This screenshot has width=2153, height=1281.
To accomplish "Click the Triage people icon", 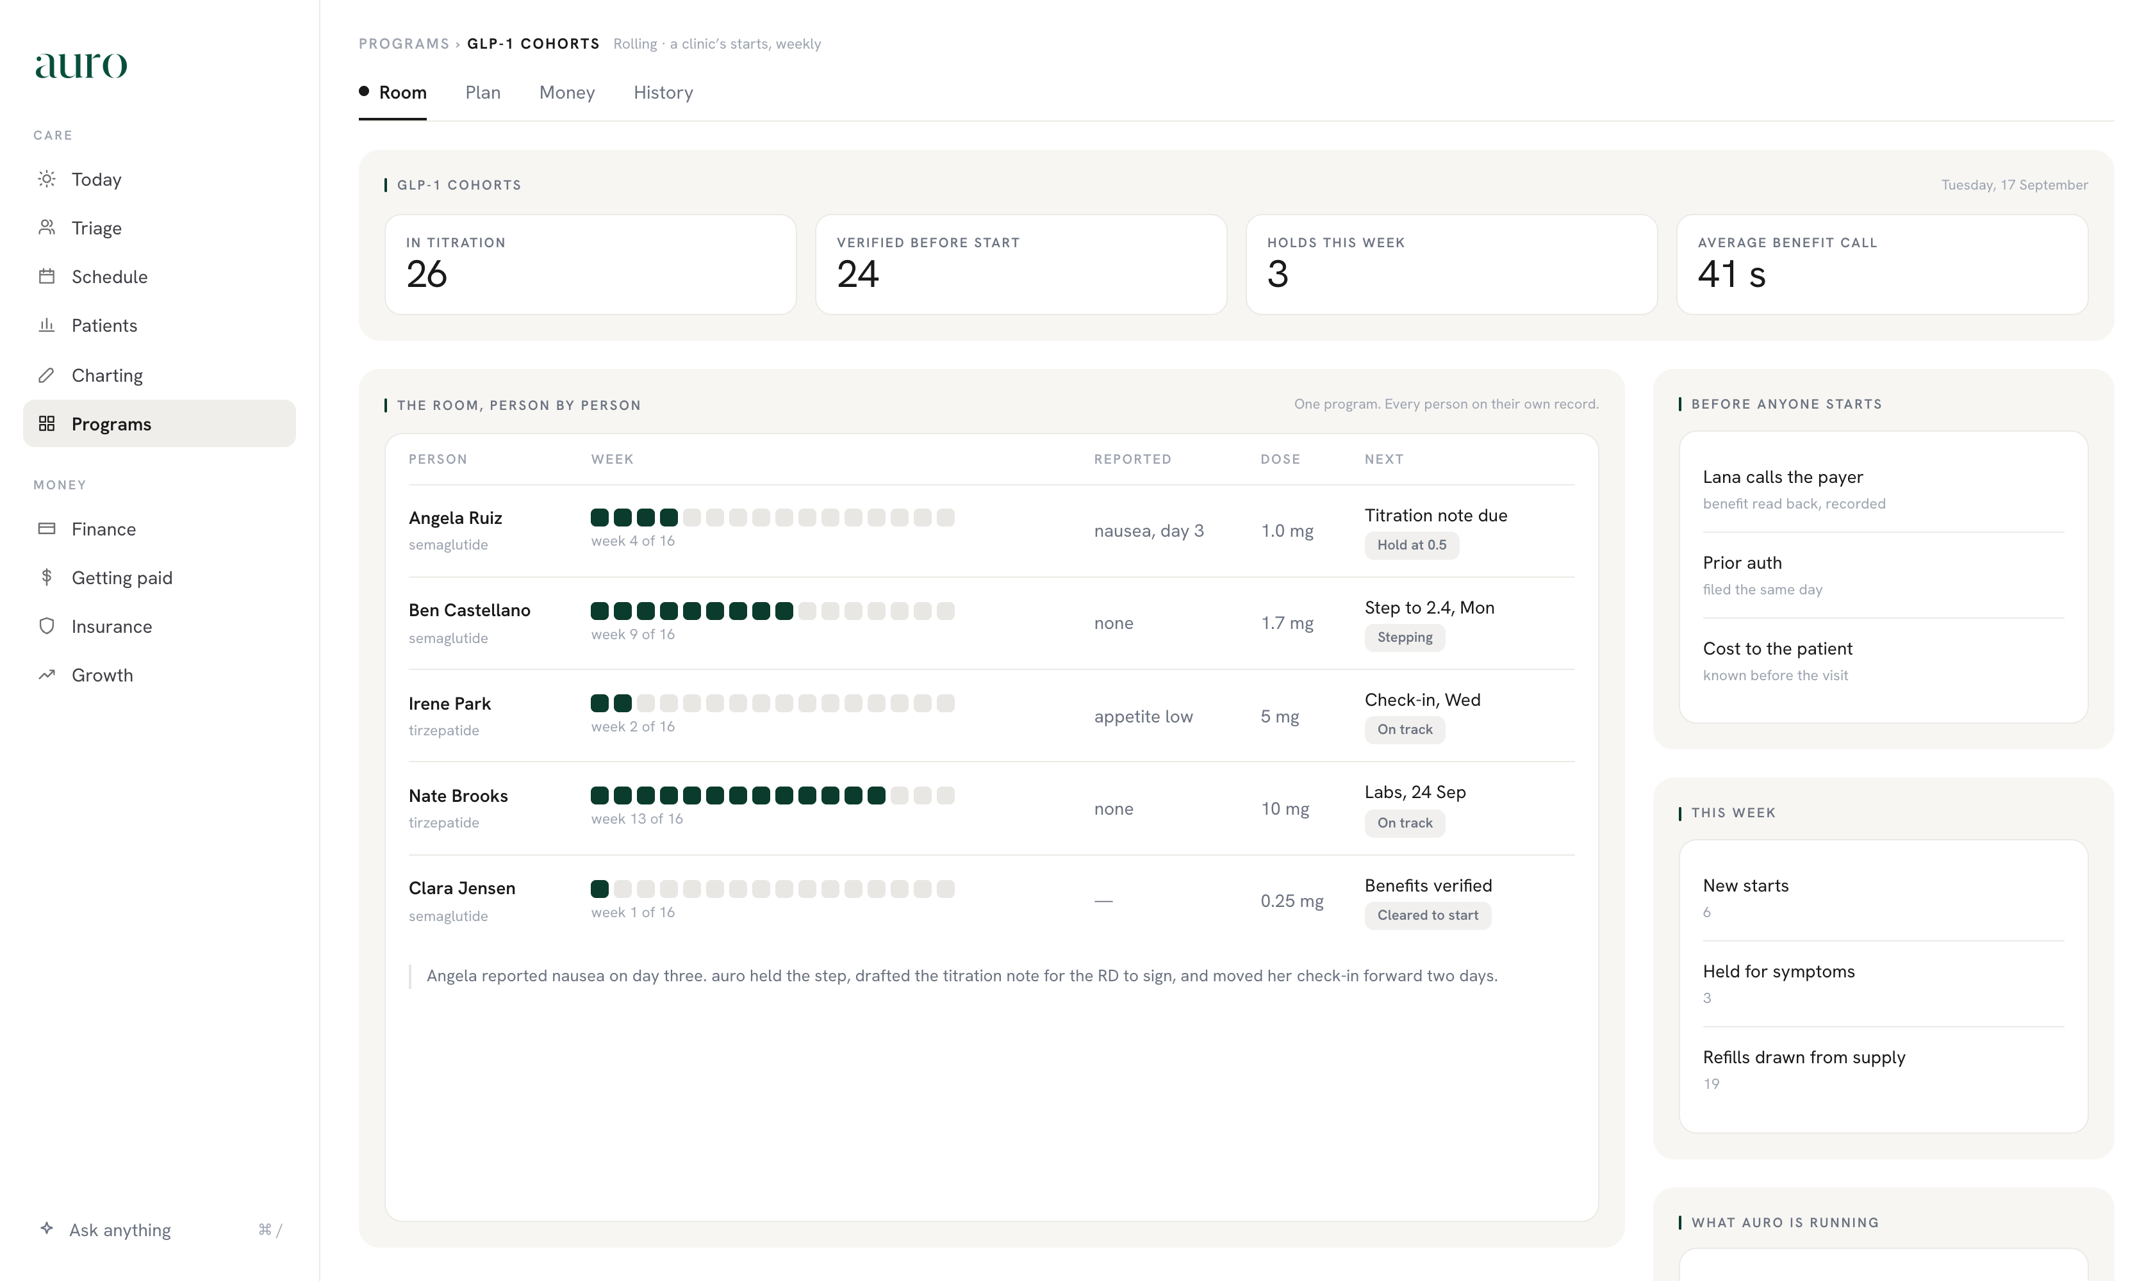I will click(x=47, y=227).
